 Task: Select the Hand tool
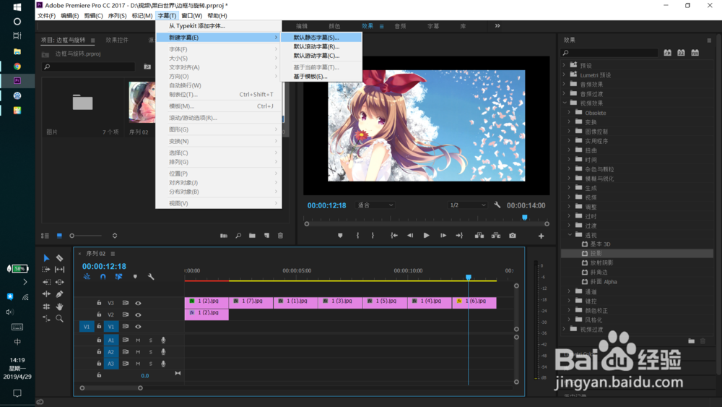tap(59, 307)
